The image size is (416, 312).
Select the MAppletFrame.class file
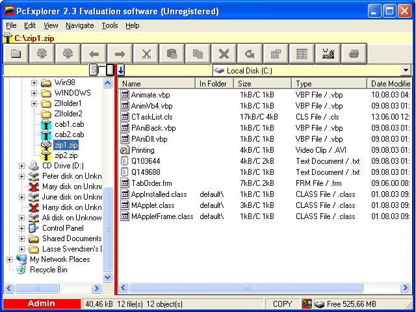point(162,216)
